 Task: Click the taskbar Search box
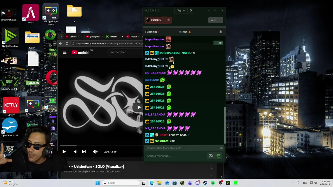tap(120, 183)
